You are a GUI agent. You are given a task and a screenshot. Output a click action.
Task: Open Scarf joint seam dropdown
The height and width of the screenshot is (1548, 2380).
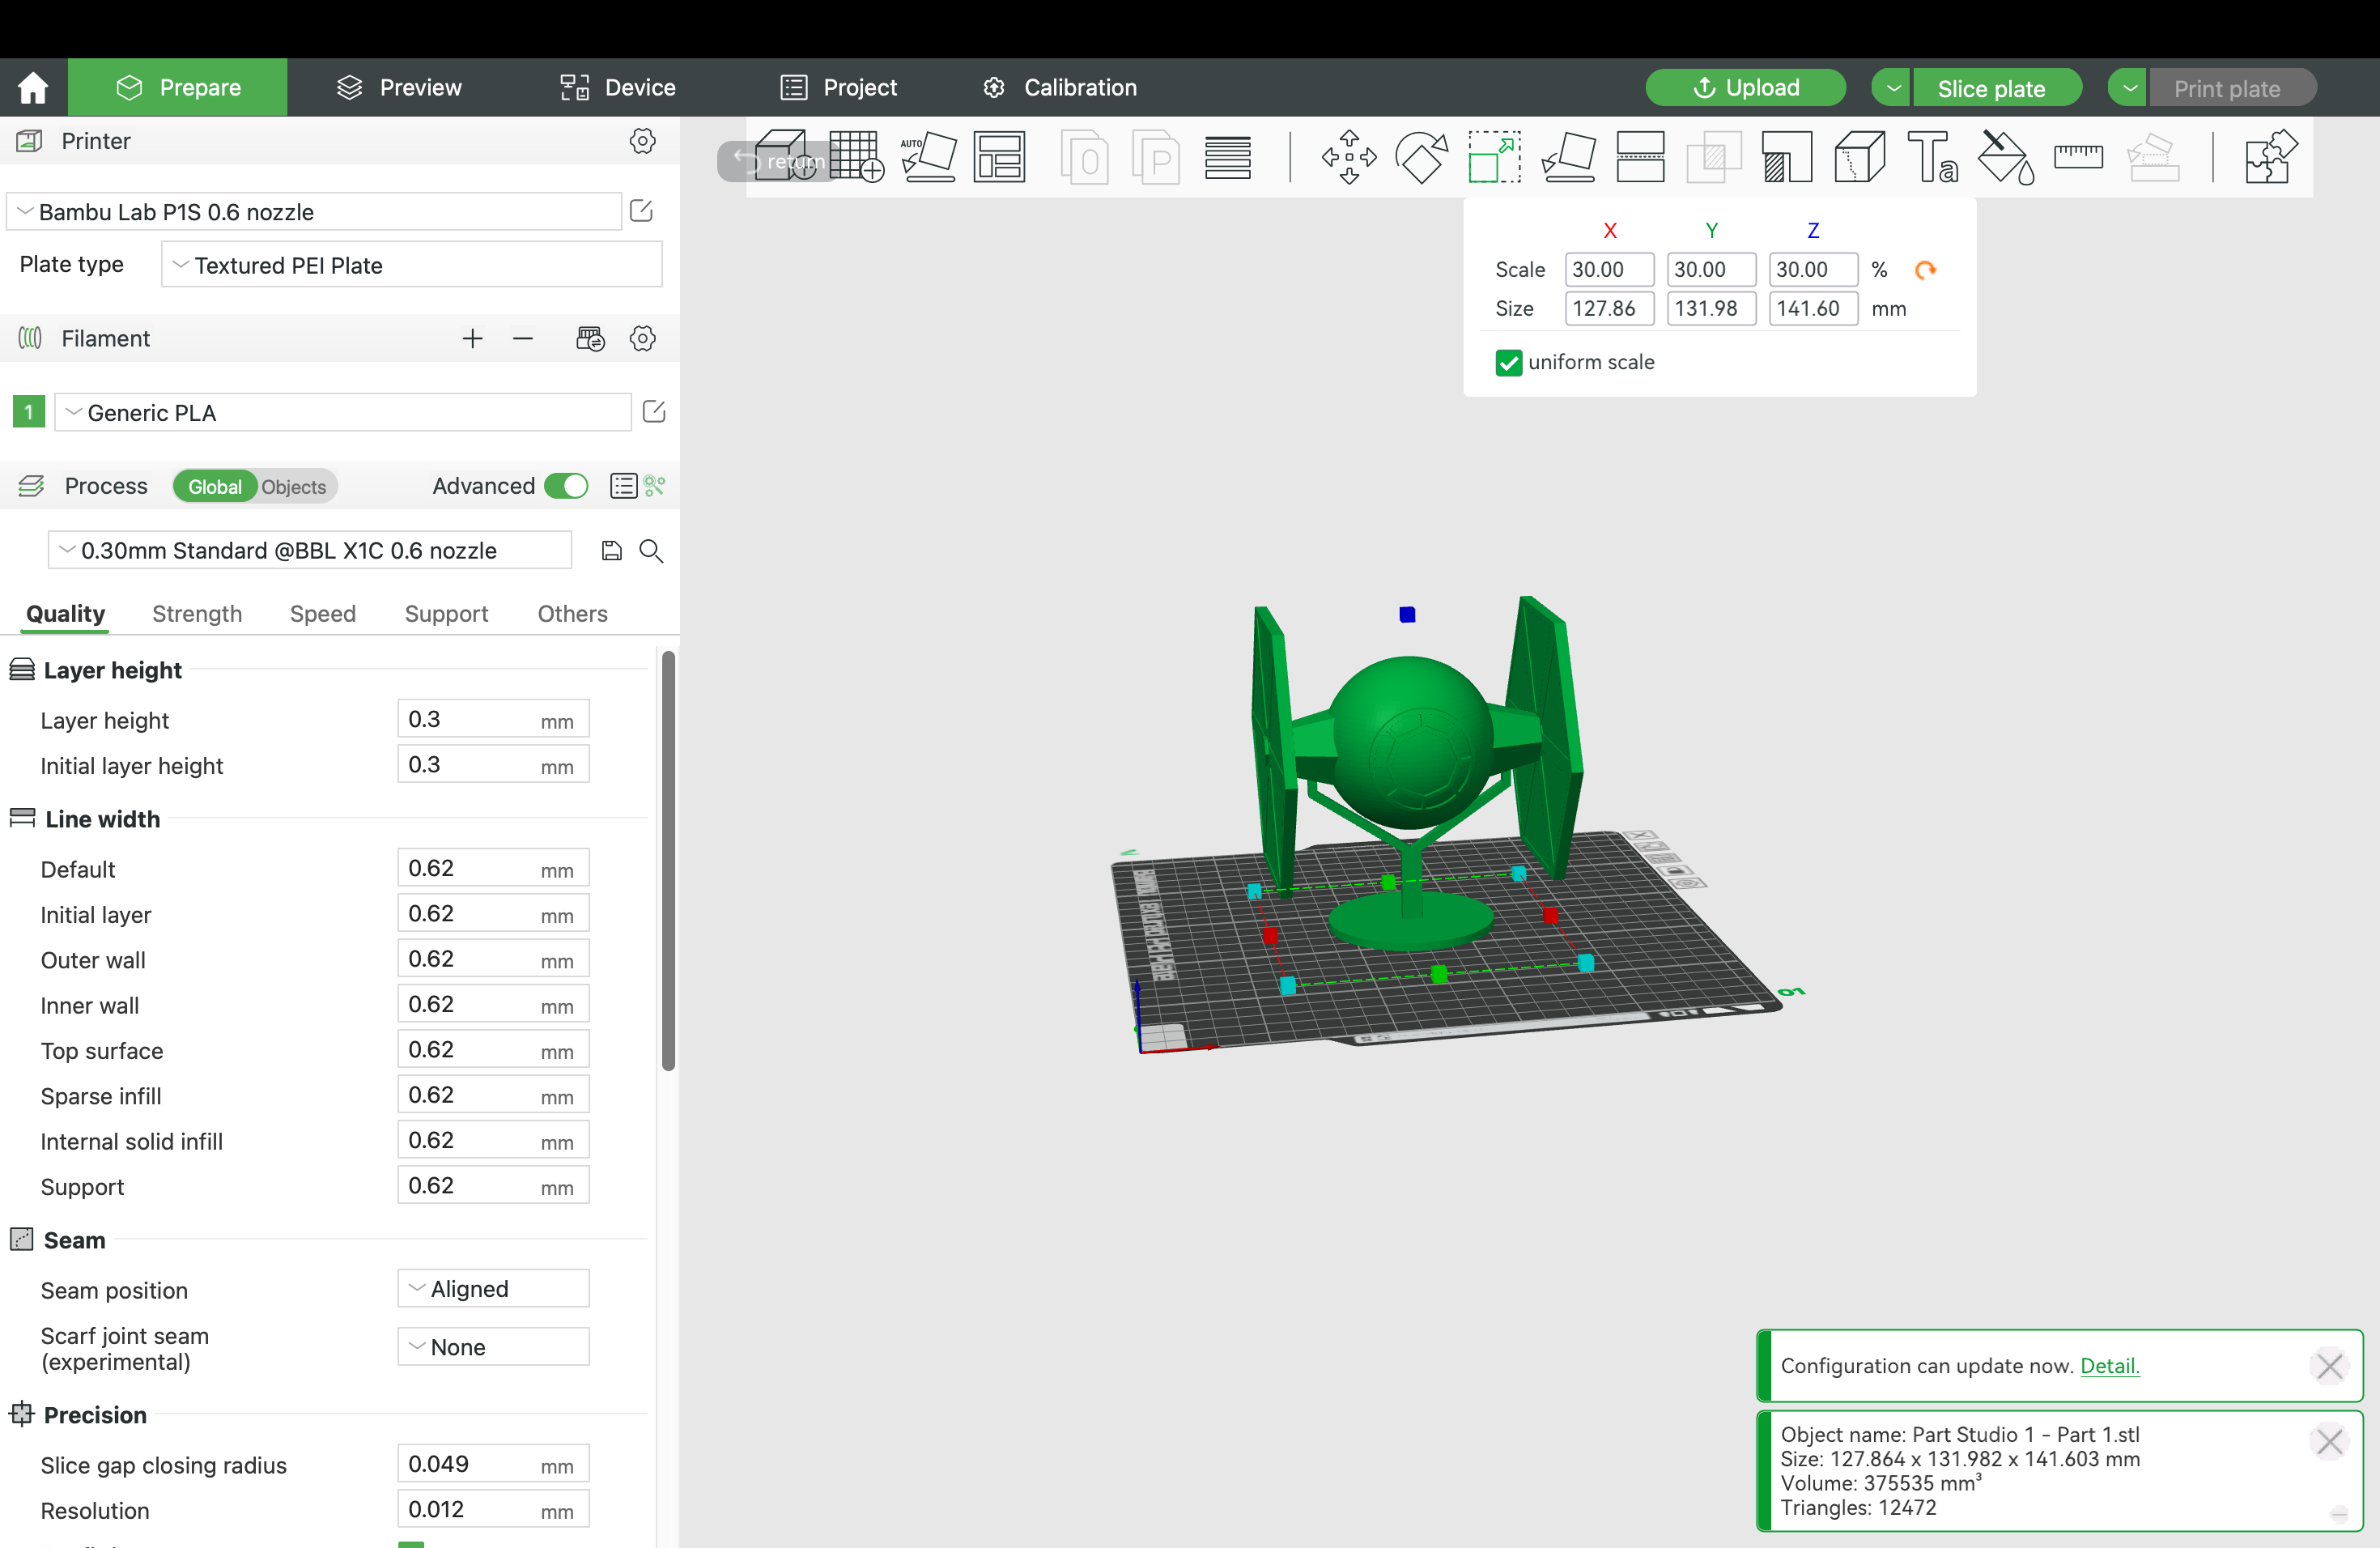coord(493,1347)
